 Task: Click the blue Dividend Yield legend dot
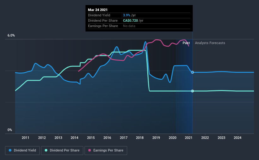[x=10, y=150]
